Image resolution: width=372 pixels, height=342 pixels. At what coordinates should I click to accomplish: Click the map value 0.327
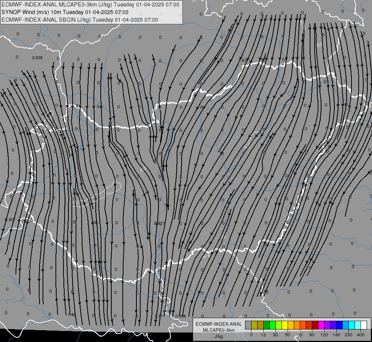coord(160,223)
